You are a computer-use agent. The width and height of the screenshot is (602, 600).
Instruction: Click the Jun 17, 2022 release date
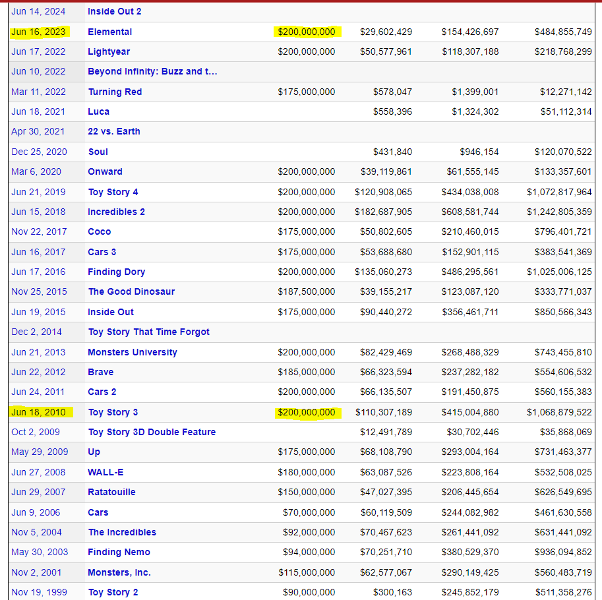coord(38,52)
